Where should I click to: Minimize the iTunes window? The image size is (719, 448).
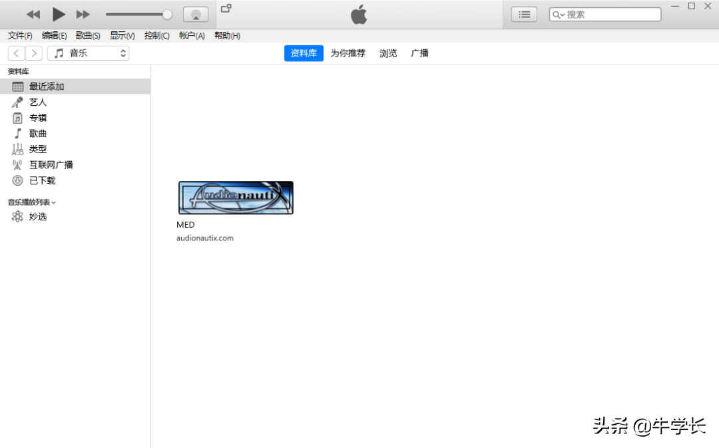[x=675, y=6]
